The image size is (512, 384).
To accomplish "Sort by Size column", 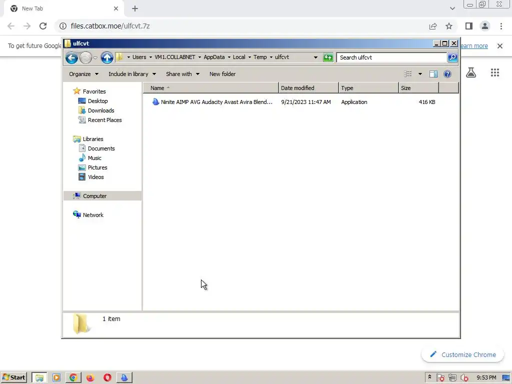I will 418,88.
